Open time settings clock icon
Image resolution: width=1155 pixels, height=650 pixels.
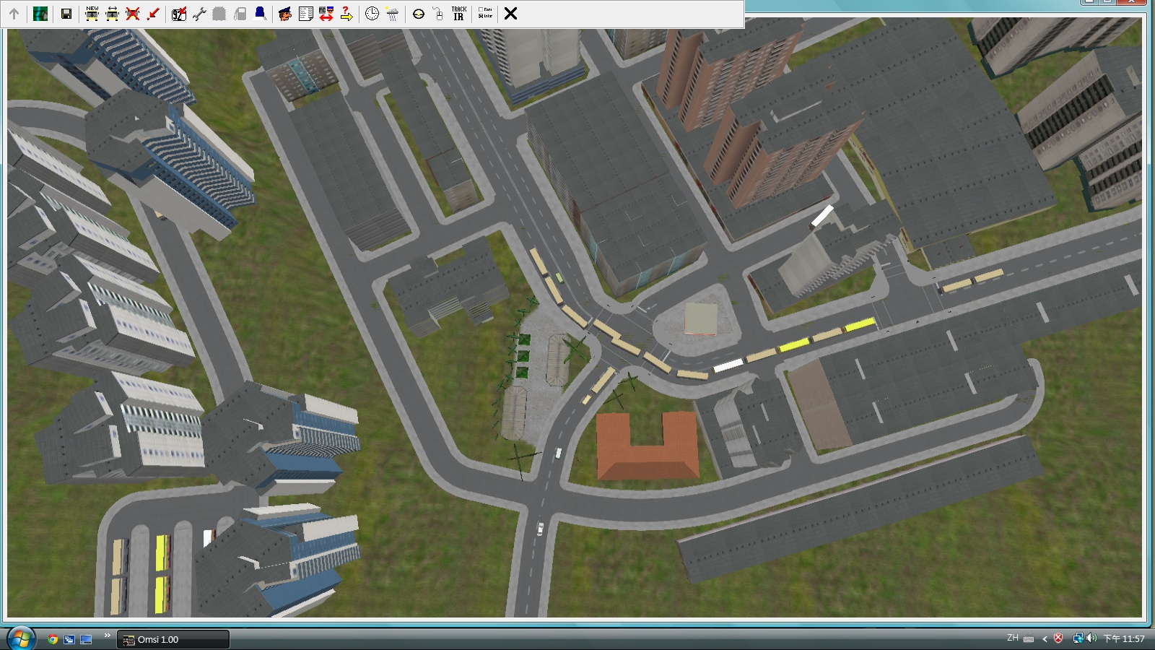pyautogui.click(x=372, y=14)
